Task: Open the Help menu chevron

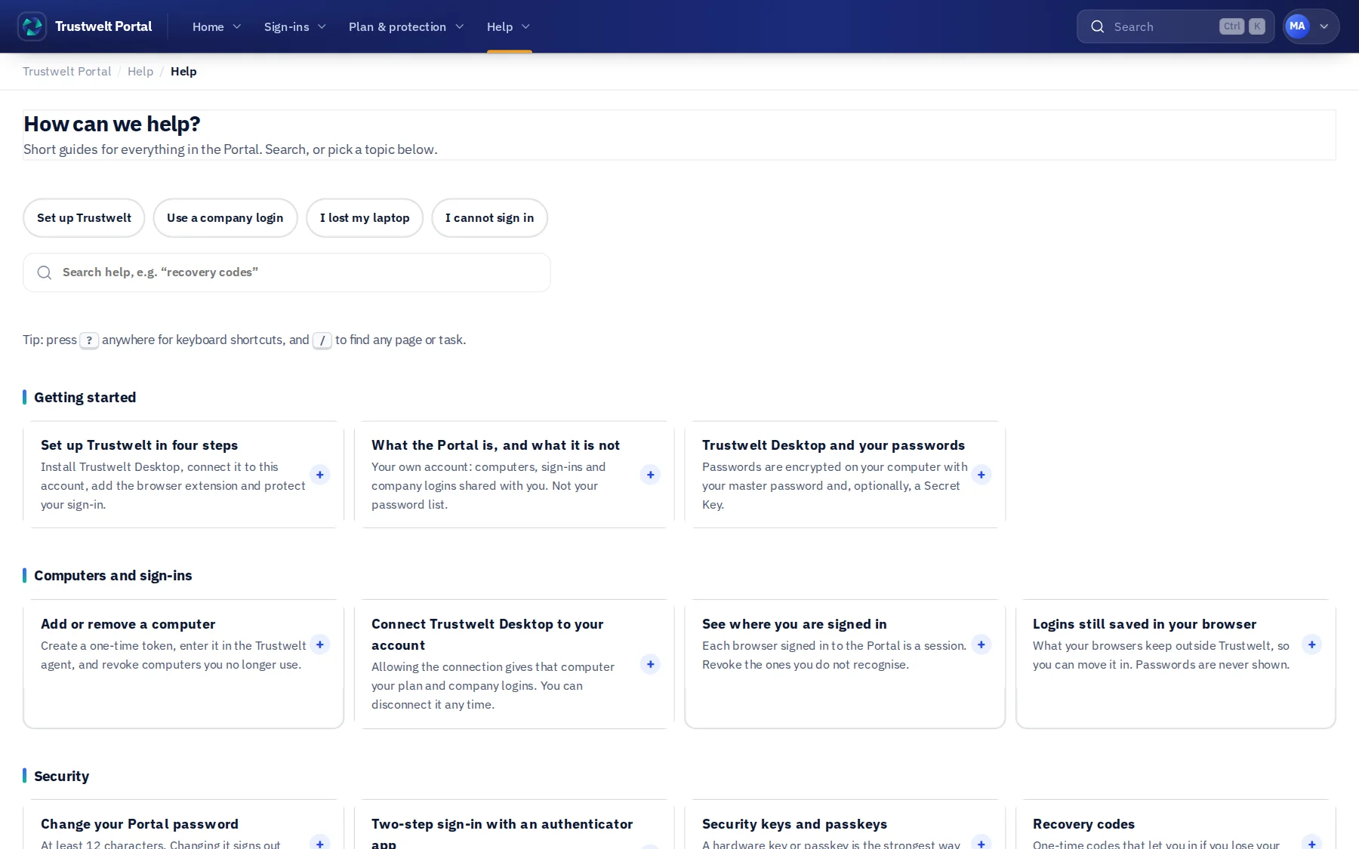Action: (526, 27)
